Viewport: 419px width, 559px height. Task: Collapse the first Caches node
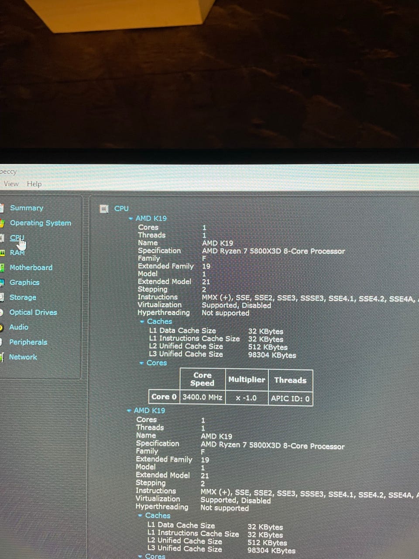tap(142, 322)
